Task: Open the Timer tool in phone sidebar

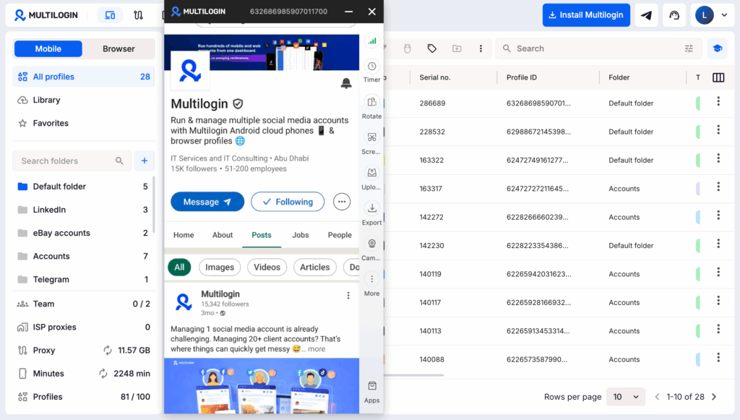Action: coord(372,67)
